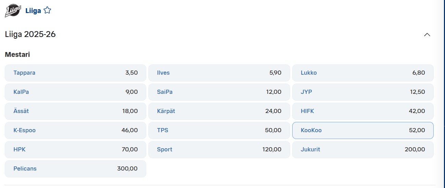Choose TPS at odds 50,00
Viewport: 445px width, 188px height.
click(219, 130)
